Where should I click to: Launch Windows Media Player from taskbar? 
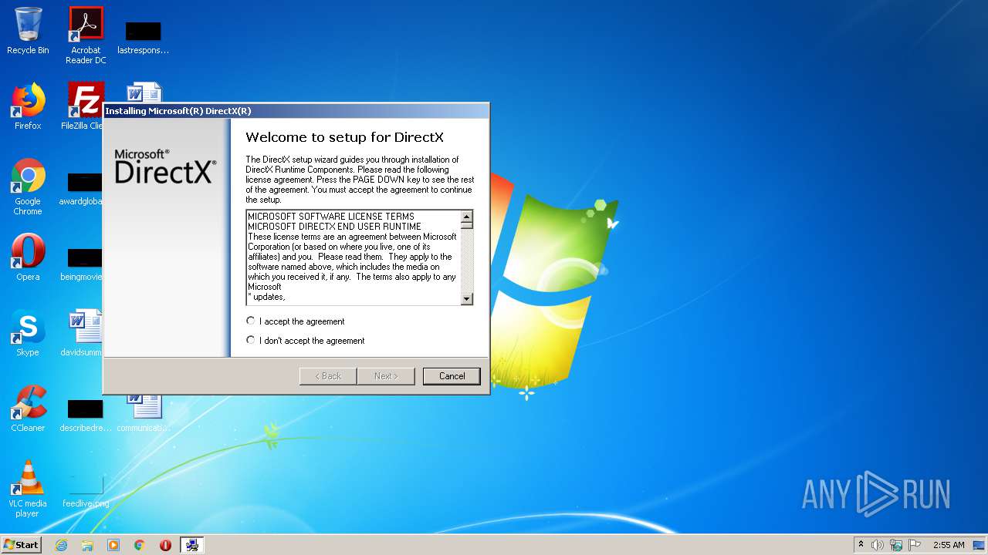pos(113,545)
